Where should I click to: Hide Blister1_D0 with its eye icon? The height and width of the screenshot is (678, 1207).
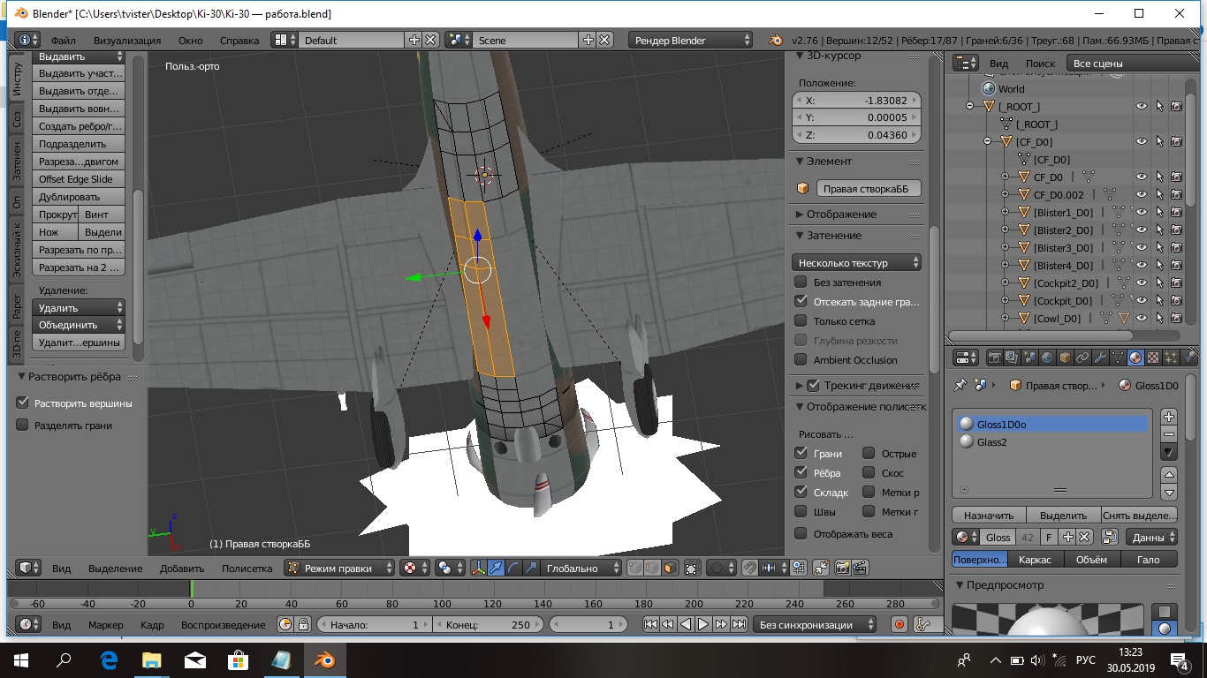click(x=1141, y=213)
